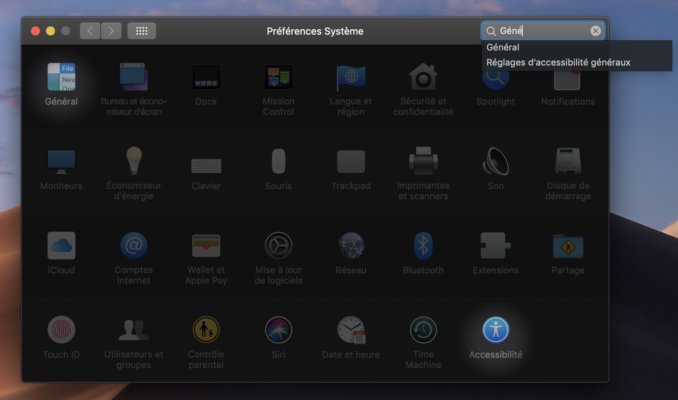Open Mise à jour de logiciels
This screenshot has height=400, width=678.
[278, 246]
